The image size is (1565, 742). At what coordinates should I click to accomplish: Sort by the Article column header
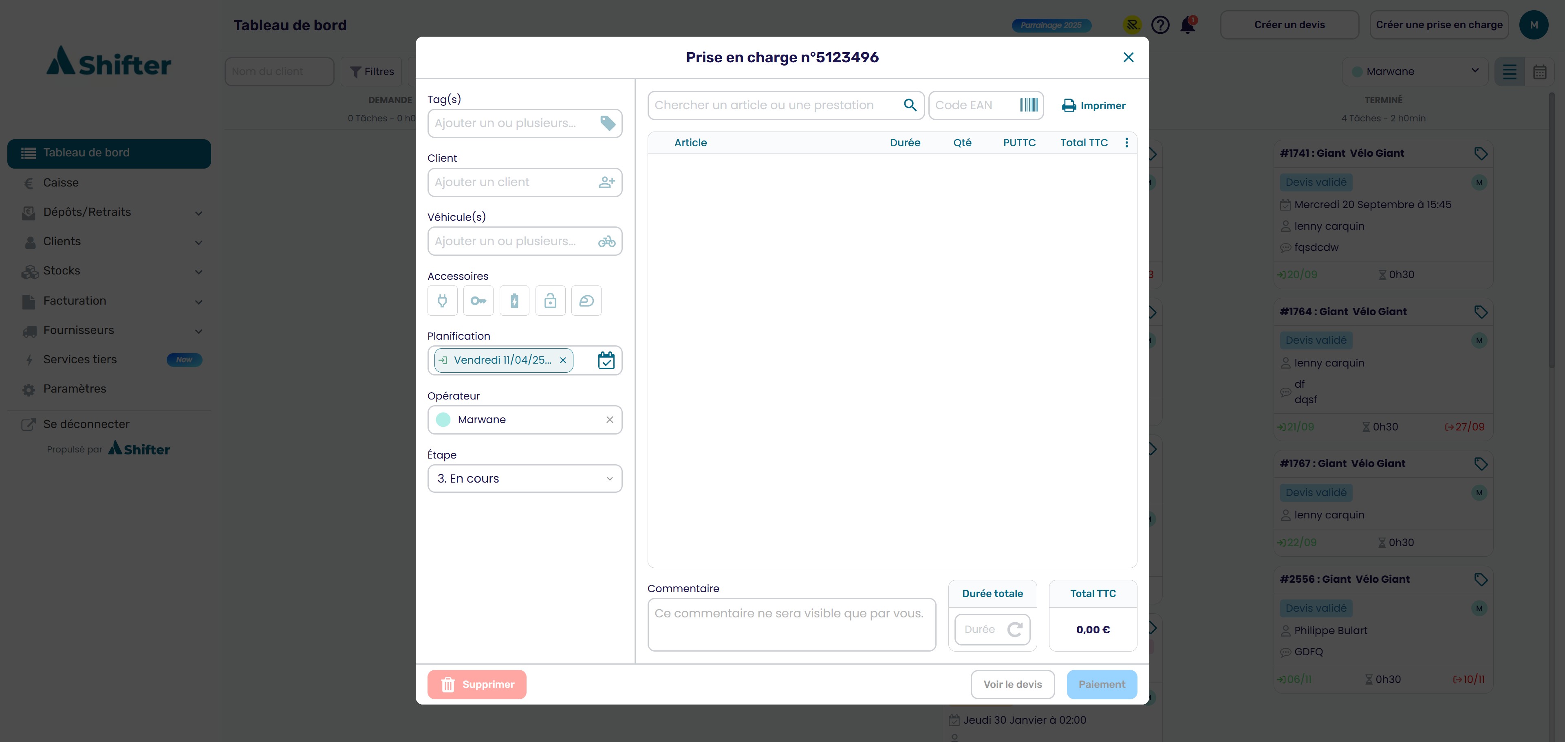tap(690, 143)
